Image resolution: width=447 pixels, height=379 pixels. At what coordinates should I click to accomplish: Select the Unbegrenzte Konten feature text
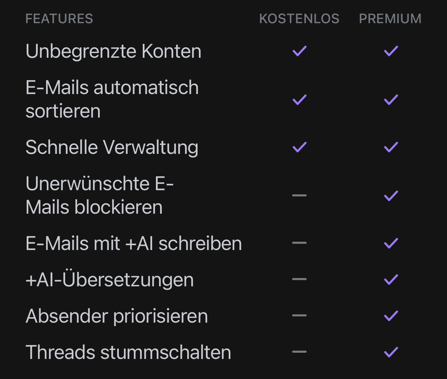pyautogui.click(x=113, y=52)
